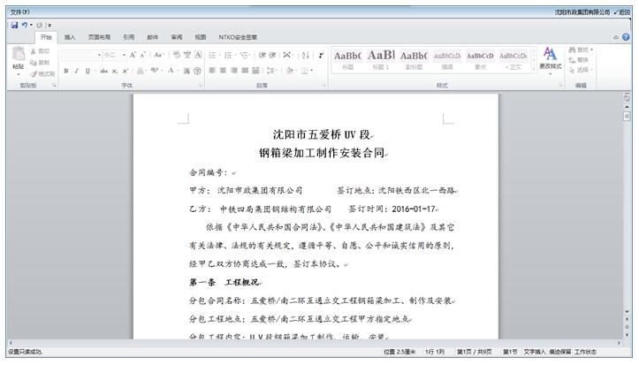This screenshot has width=639, height=365.
Task: Click the Distributed alignment icon
Action: point(256,71)
